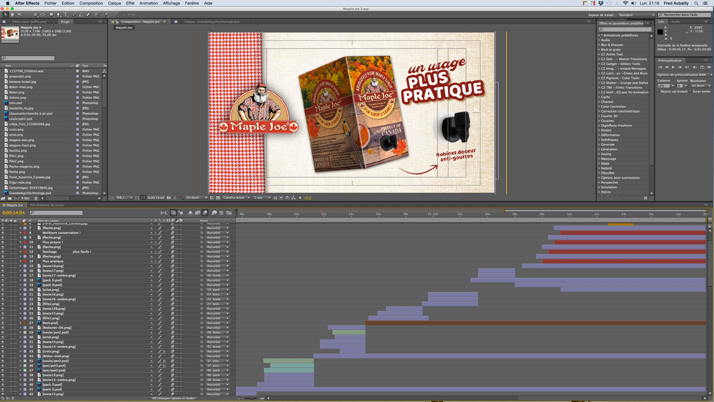
Task: Click the Info panel black color swatch
Action: (660, 32)
